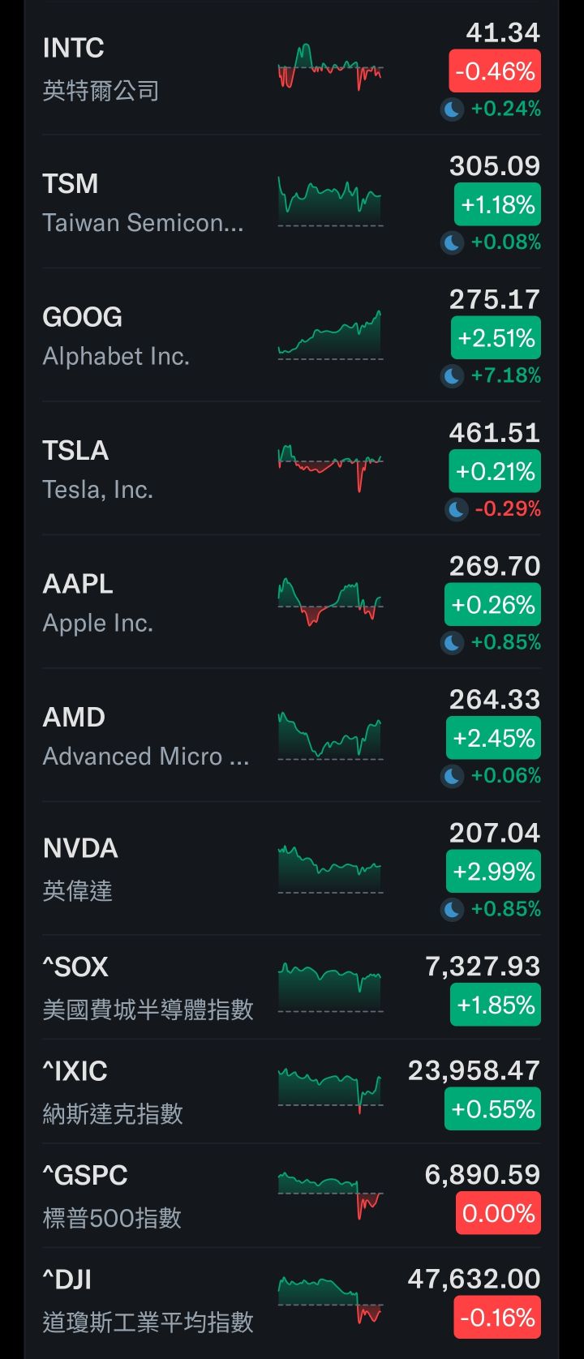This screenshot has width=584, height=1359.
Task: Click the moon icon beside TSM's after-hours change
Action: 452,242
